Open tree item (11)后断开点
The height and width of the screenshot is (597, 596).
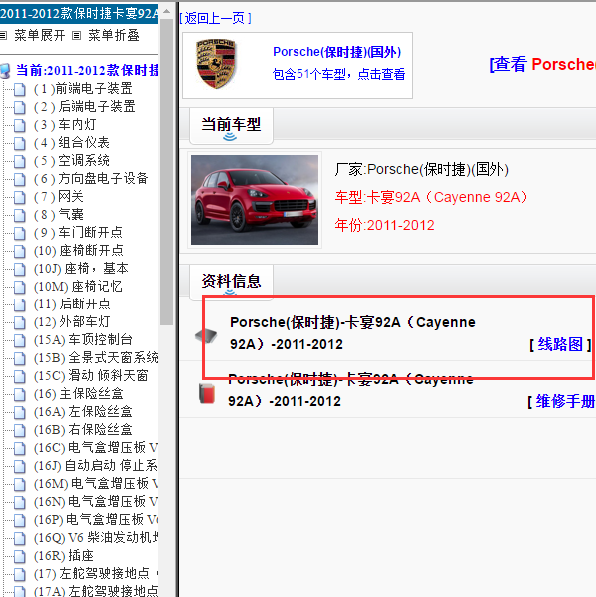coord(72,304)
